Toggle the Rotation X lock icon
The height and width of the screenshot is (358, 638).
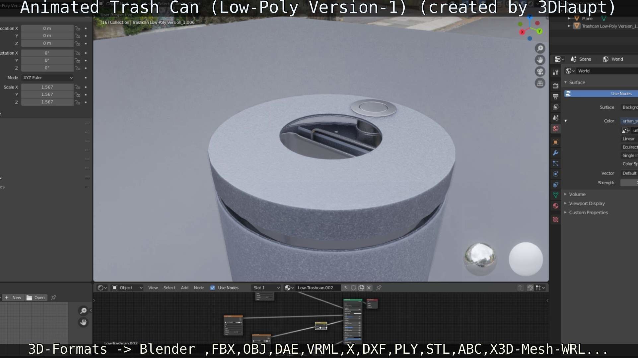click(x=78, y=53)
